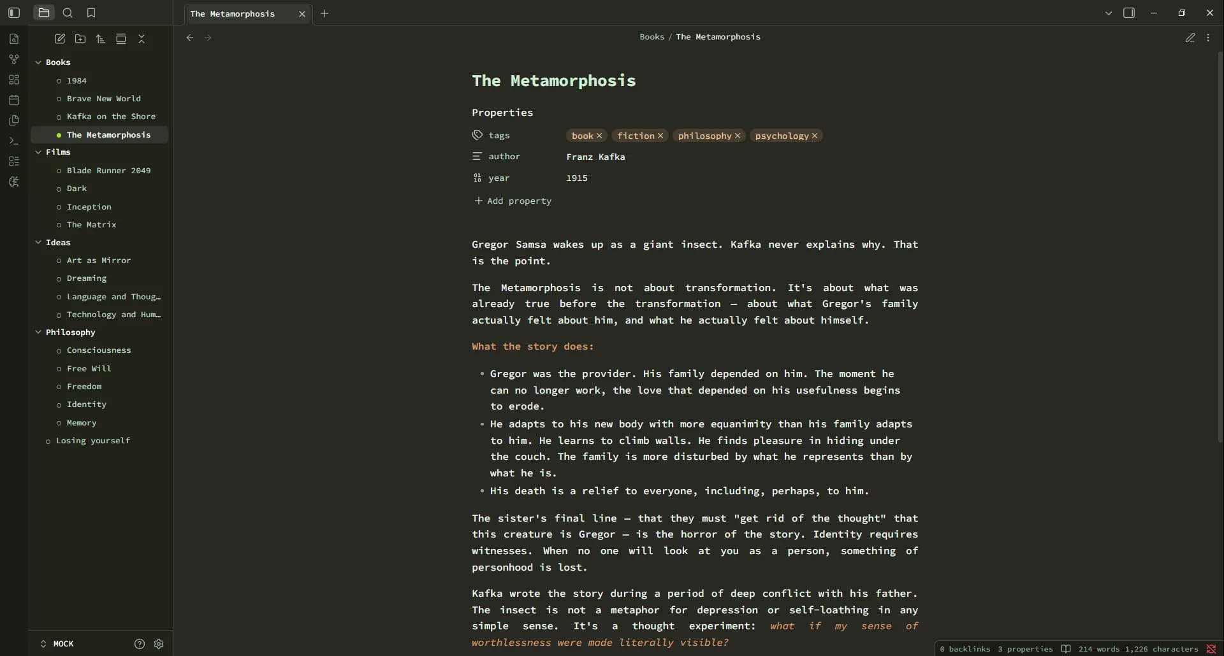Remove the book tag

[x=599, y=136]
